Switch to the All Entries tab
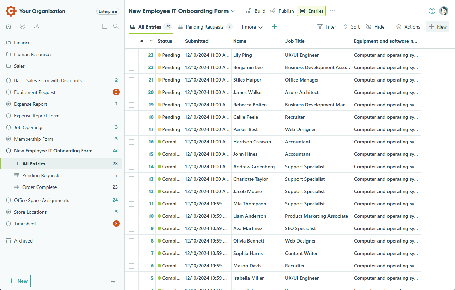The height and width of the screenshot is (290, 455). [x=151, y=27]
